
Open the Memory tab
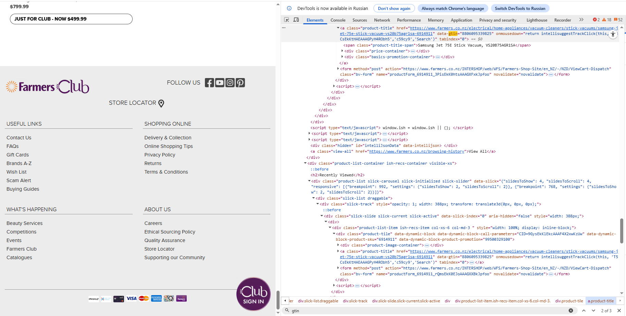point(435,20)
